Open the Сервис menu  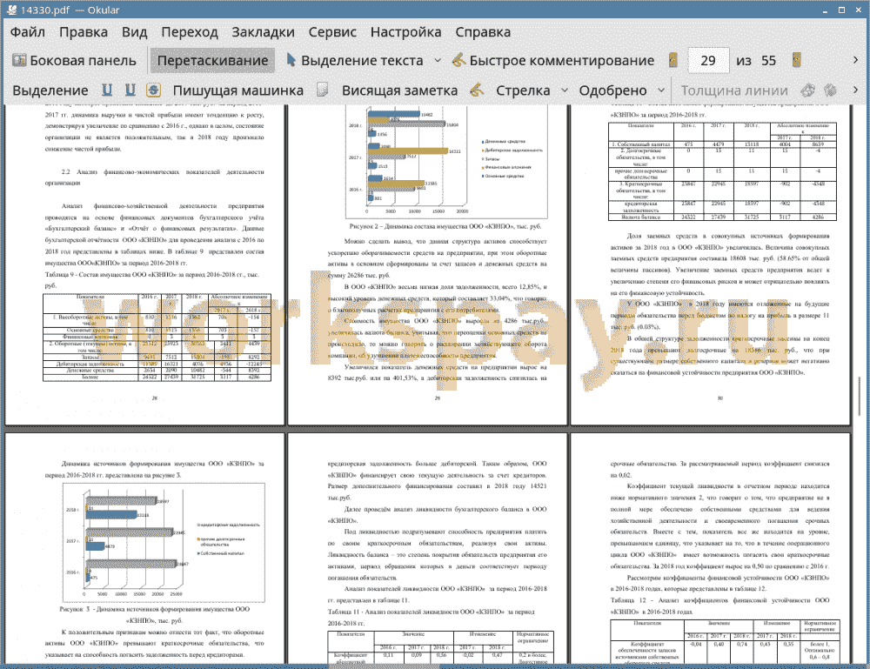tap(332, 32)
